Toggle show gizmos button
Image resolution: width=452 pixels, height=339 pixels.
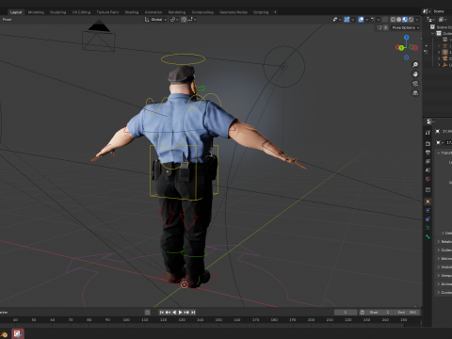tap(347, 20)
